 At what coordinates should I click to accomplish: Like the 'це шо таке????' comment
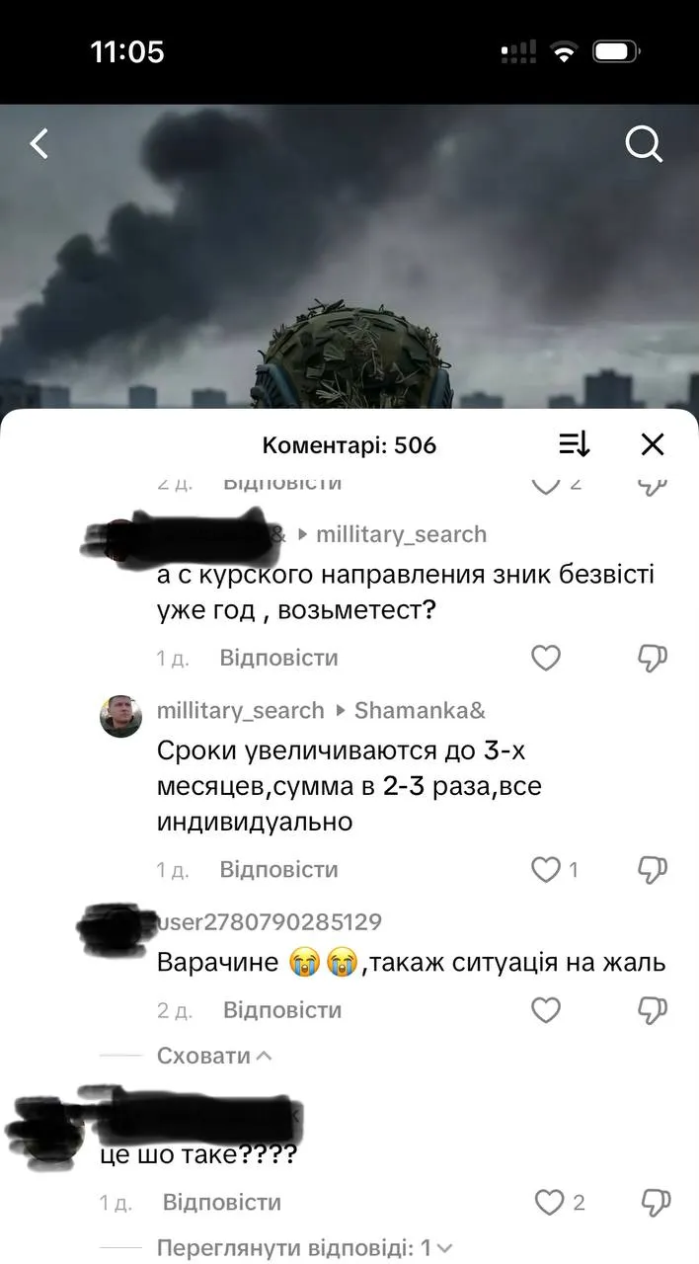[x=549, y=1202]
